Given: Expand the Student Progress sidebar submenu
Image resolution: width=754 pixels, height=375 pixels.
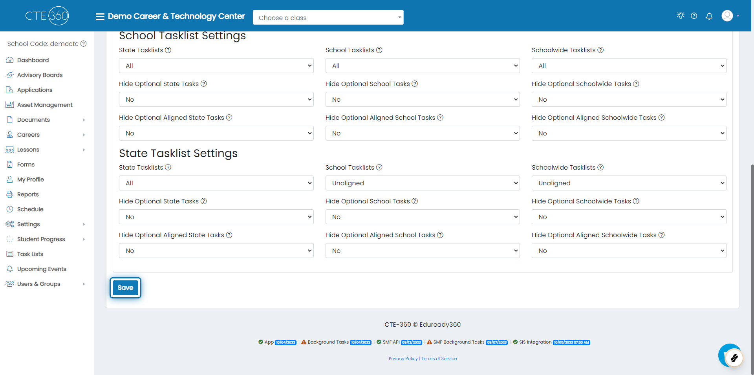Looking at the screenshot, I should pos(46,239).
